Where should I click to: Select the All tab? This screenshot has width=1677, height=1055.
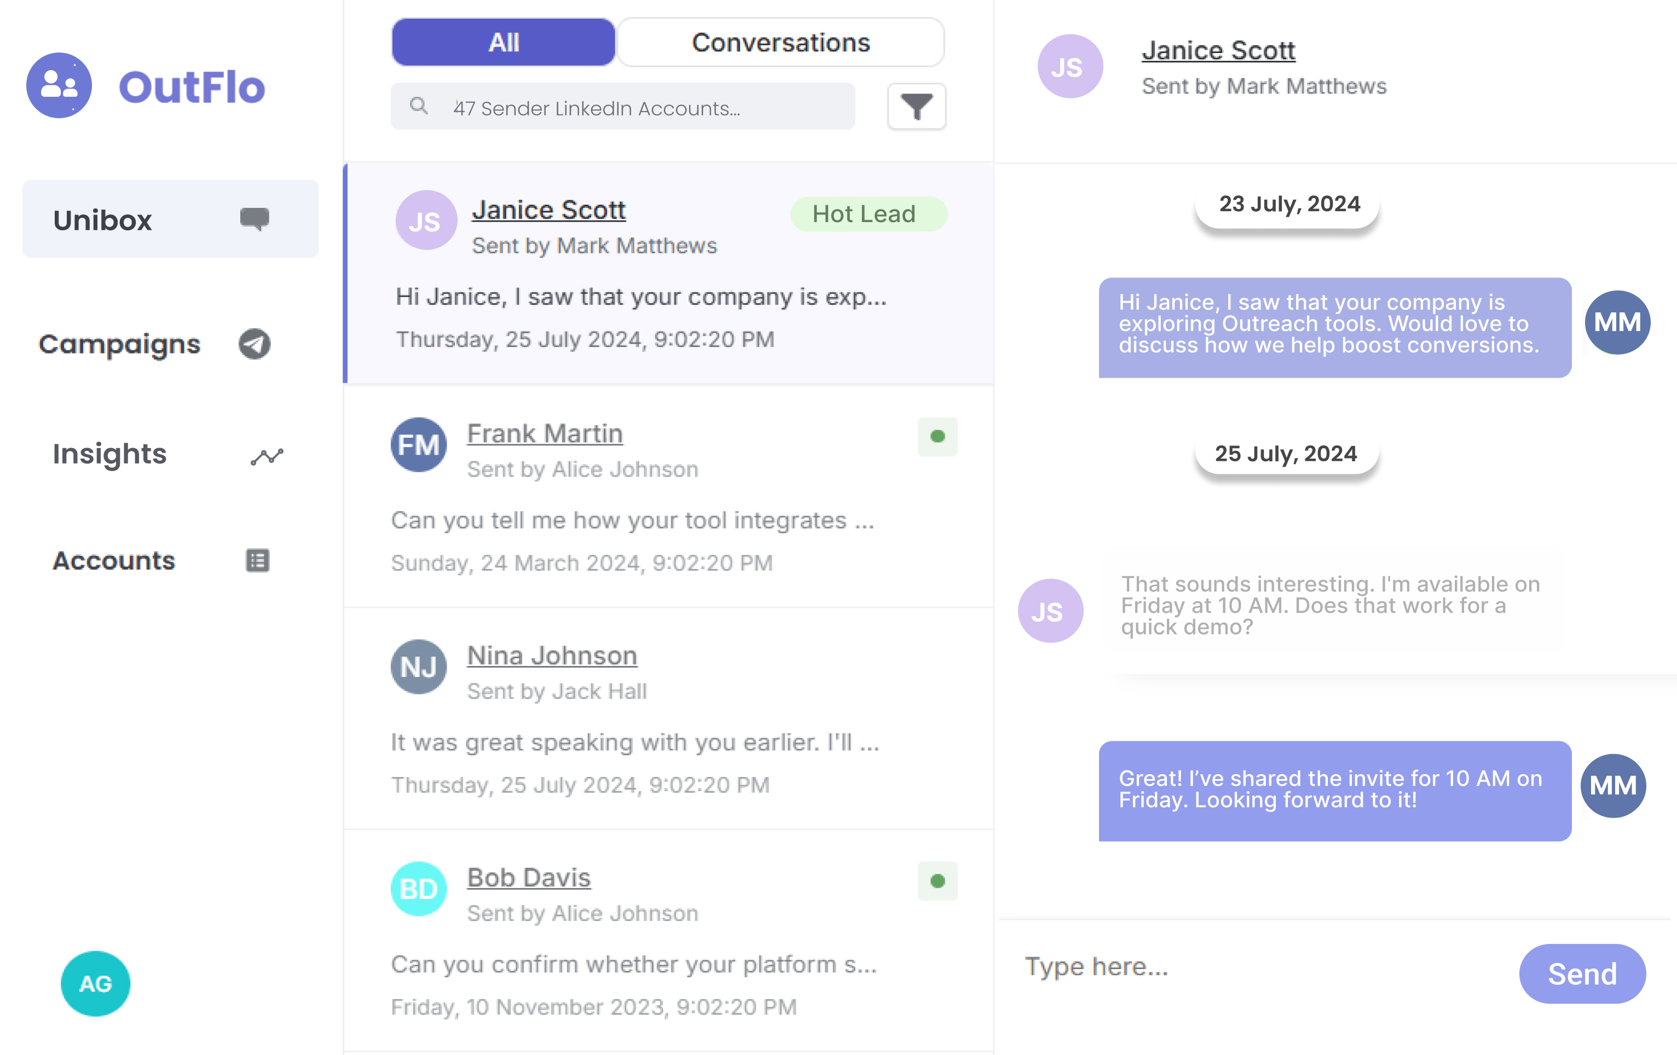[x=503, y=42]
